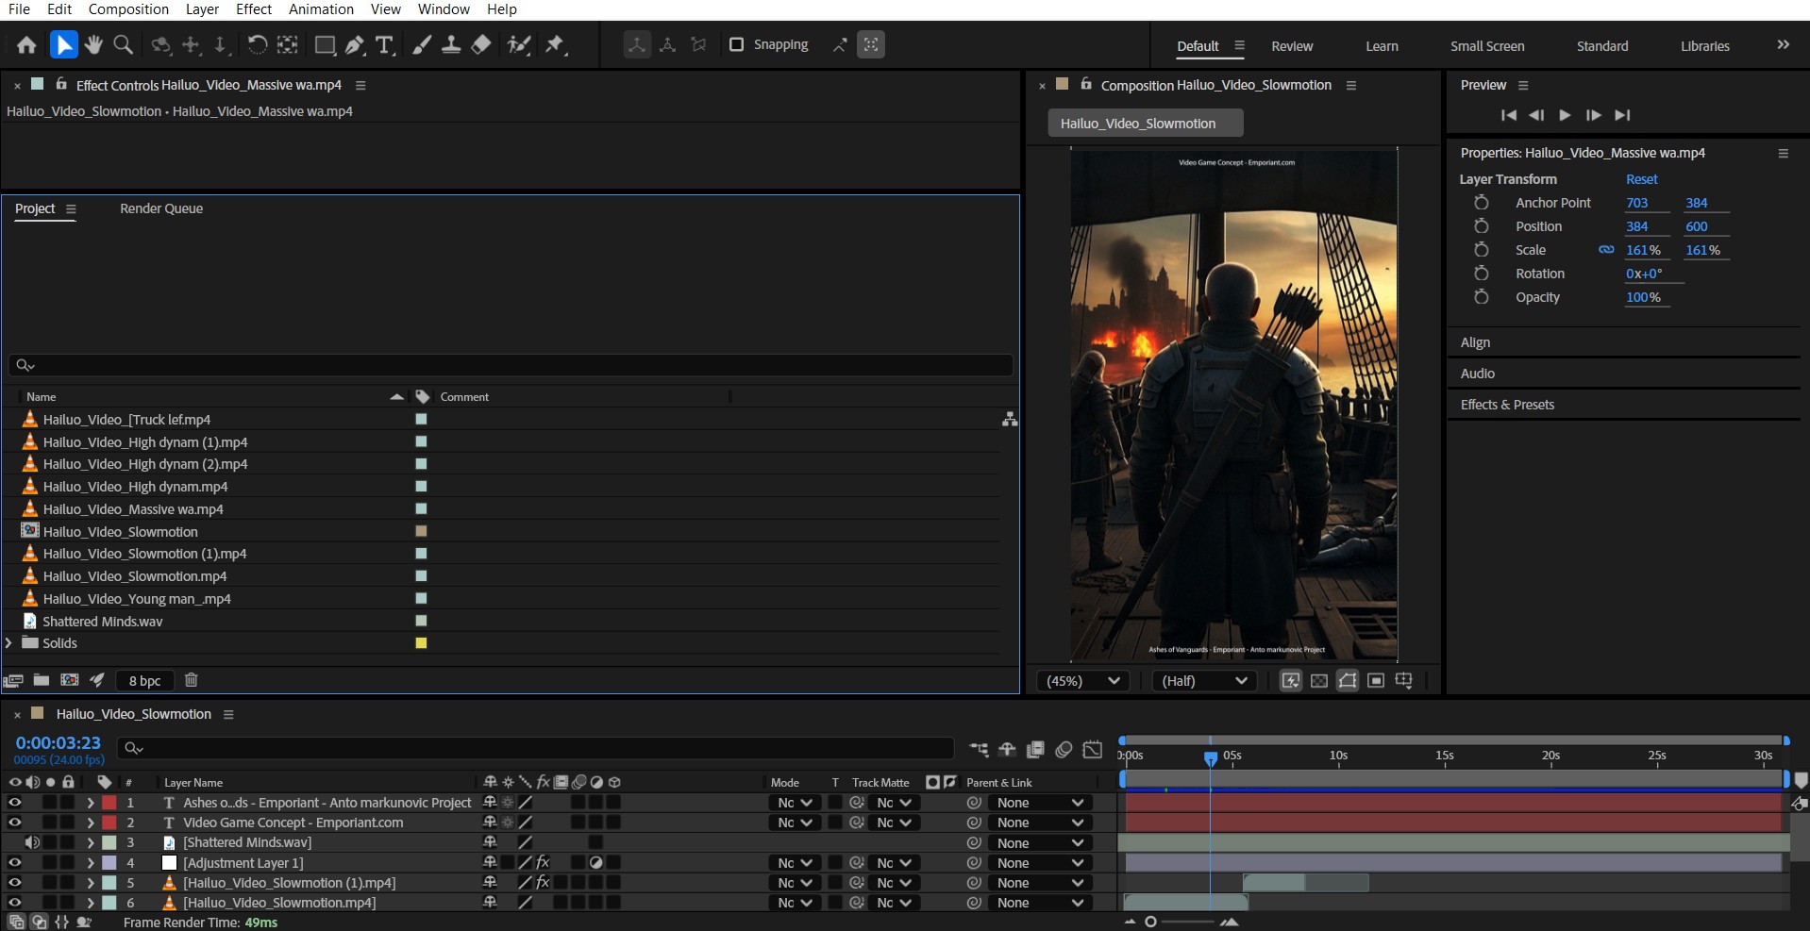Select the Rotation tool

257,44
